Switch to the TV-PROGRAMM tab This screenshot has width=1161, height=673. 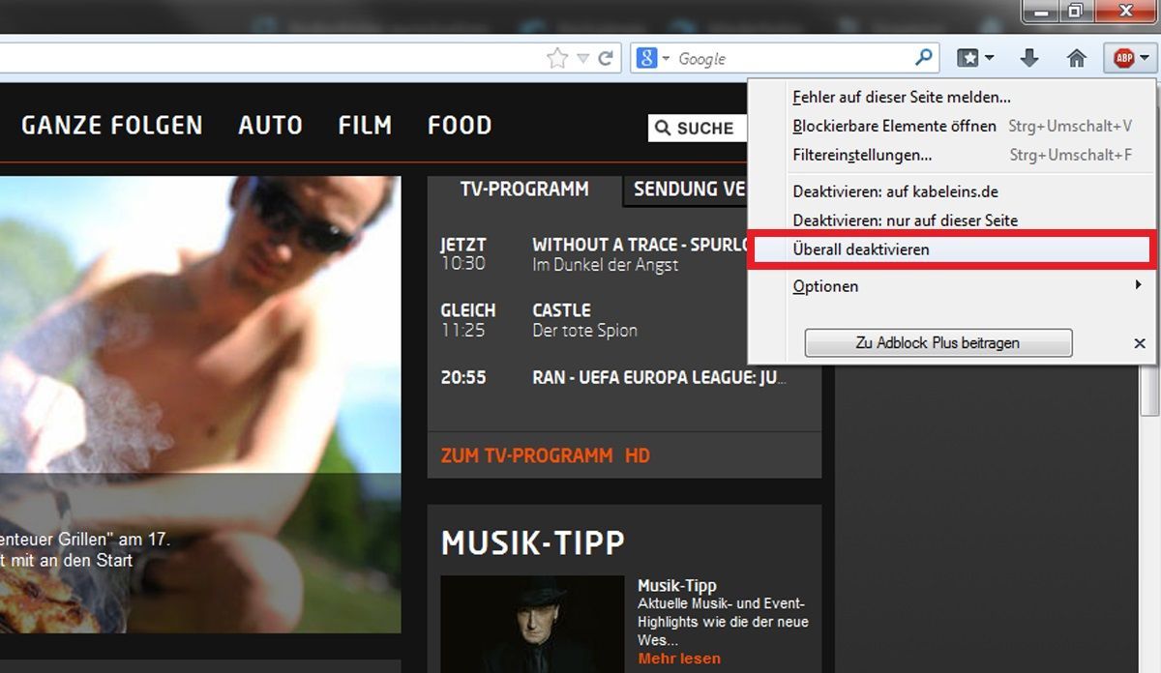coord(524,190)
